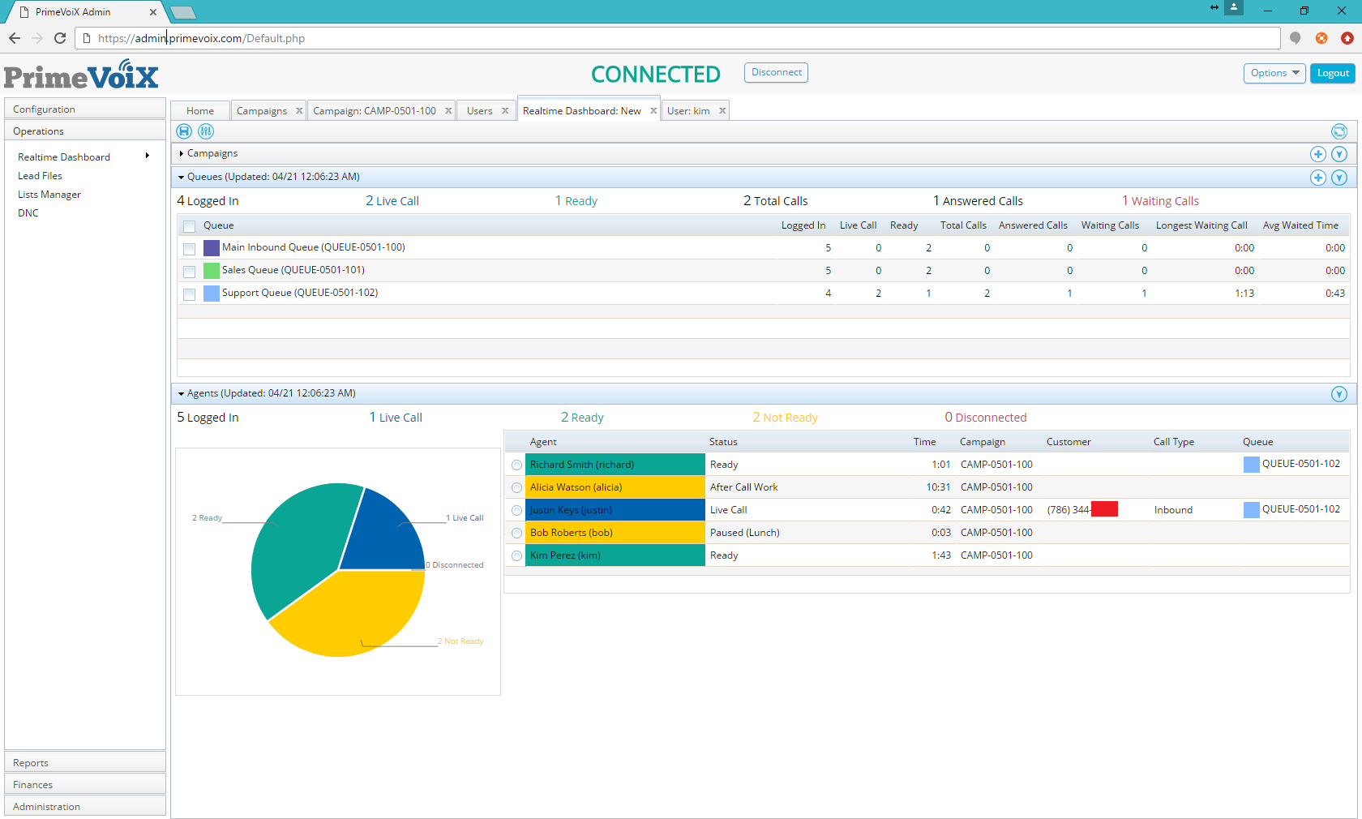Click the plus icon in Queues section

(1318, 178)
